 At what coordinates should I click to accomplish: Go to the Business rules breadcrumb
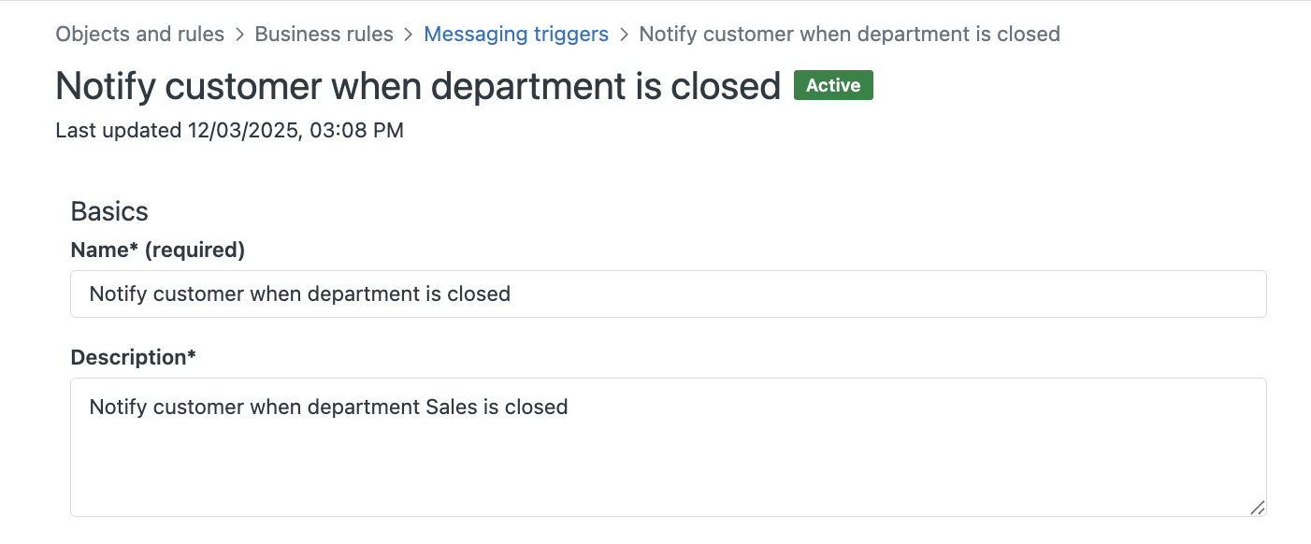(324, 34)
